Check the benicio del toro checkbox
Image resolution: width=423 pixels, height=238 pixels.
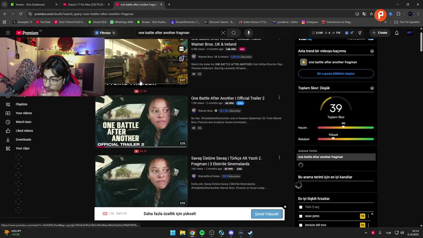(301, 225)
